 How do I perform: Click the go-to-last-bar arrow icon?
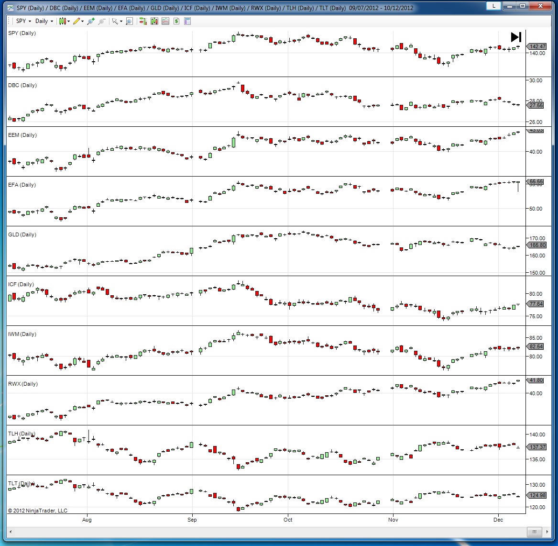pyautogui.click(x=516, y=37)
